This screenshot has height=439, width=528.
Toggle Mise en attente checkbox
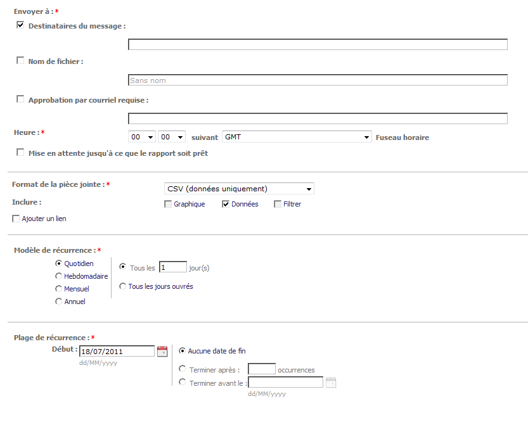[x=20, y=153]
